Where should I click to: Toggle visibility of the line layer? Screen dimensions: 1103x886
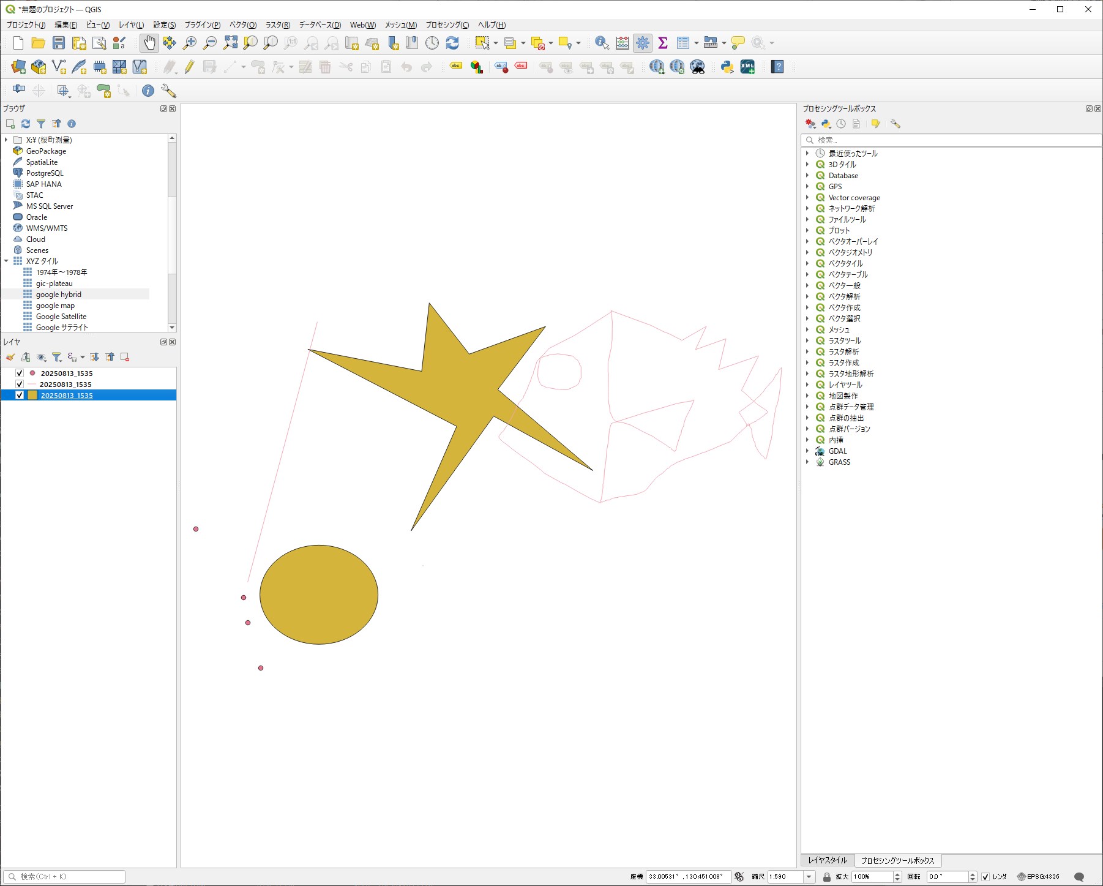[20, 385]
